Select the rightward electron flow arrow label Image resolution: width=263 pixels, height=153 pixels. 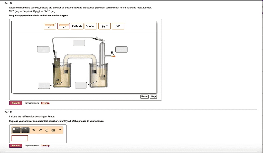pos(50,26)
